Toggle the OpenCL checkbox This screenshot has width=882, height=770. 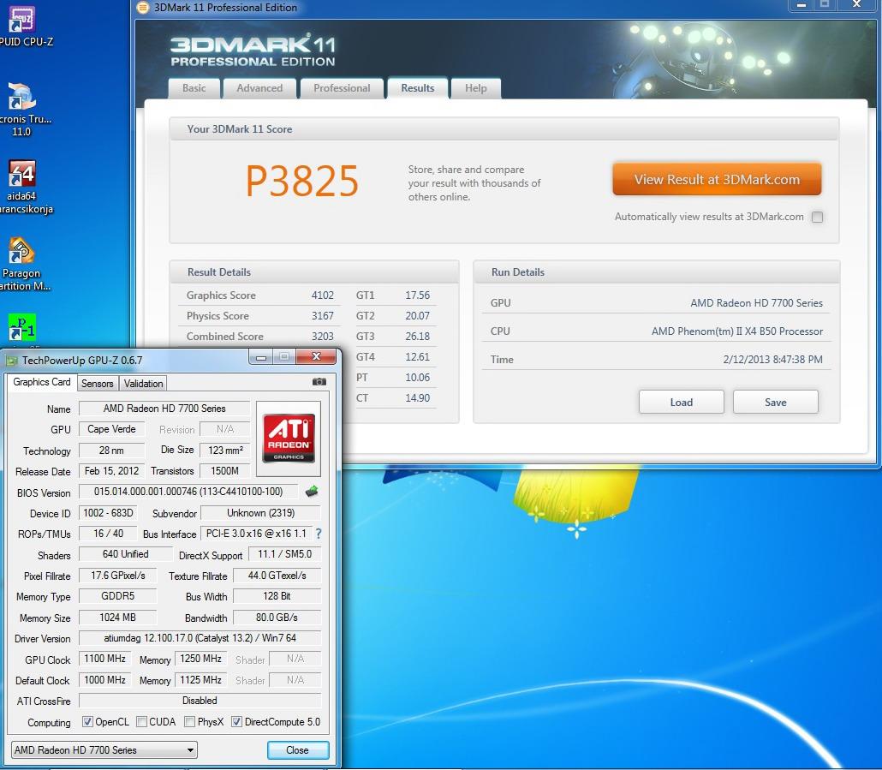87,722
